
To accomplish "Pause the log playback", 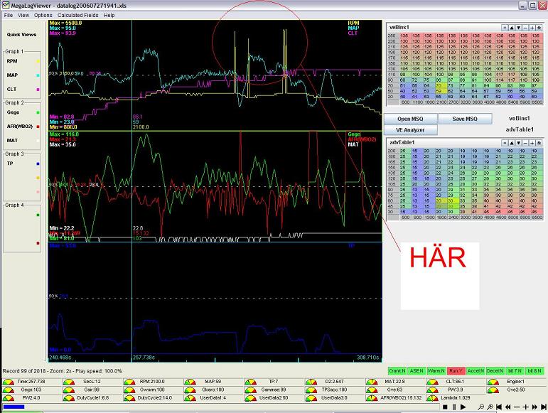I will tap(454, 407).
